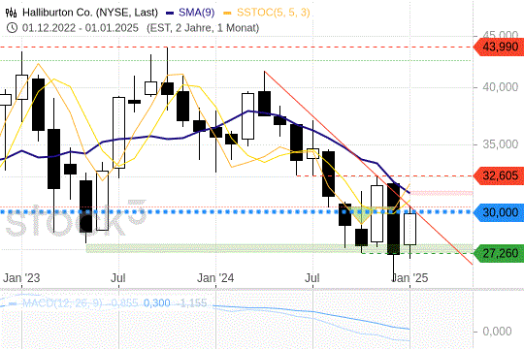The image size is (524, 349).
Task: Click the clock date-range icon
Action: pyautogui.click(x=12, y=28)
